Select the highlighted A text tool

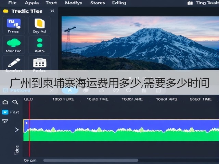[70, 91]
